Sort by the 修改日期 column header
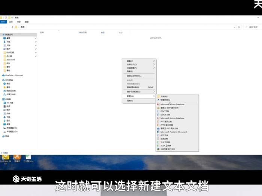The image size is (262, 196). pos(83,32)
